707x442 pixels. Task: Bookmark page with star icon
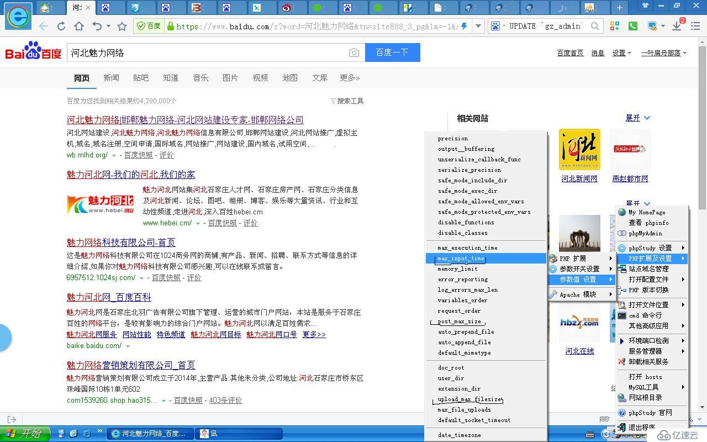tap(122, 26)
